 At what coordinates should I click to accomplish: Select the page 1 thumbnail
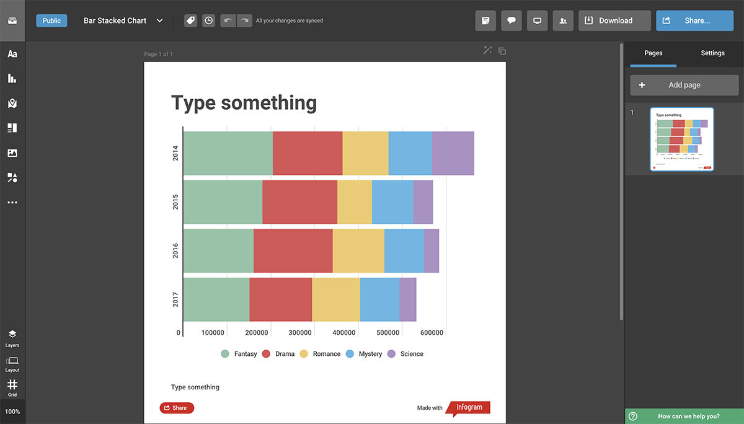click(x=682, y=139)
